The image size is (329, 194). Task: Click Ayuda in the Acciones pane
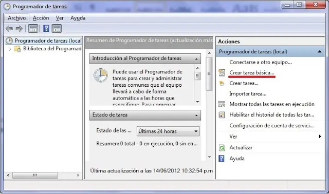pyautogui.click(x=237, y=159)
